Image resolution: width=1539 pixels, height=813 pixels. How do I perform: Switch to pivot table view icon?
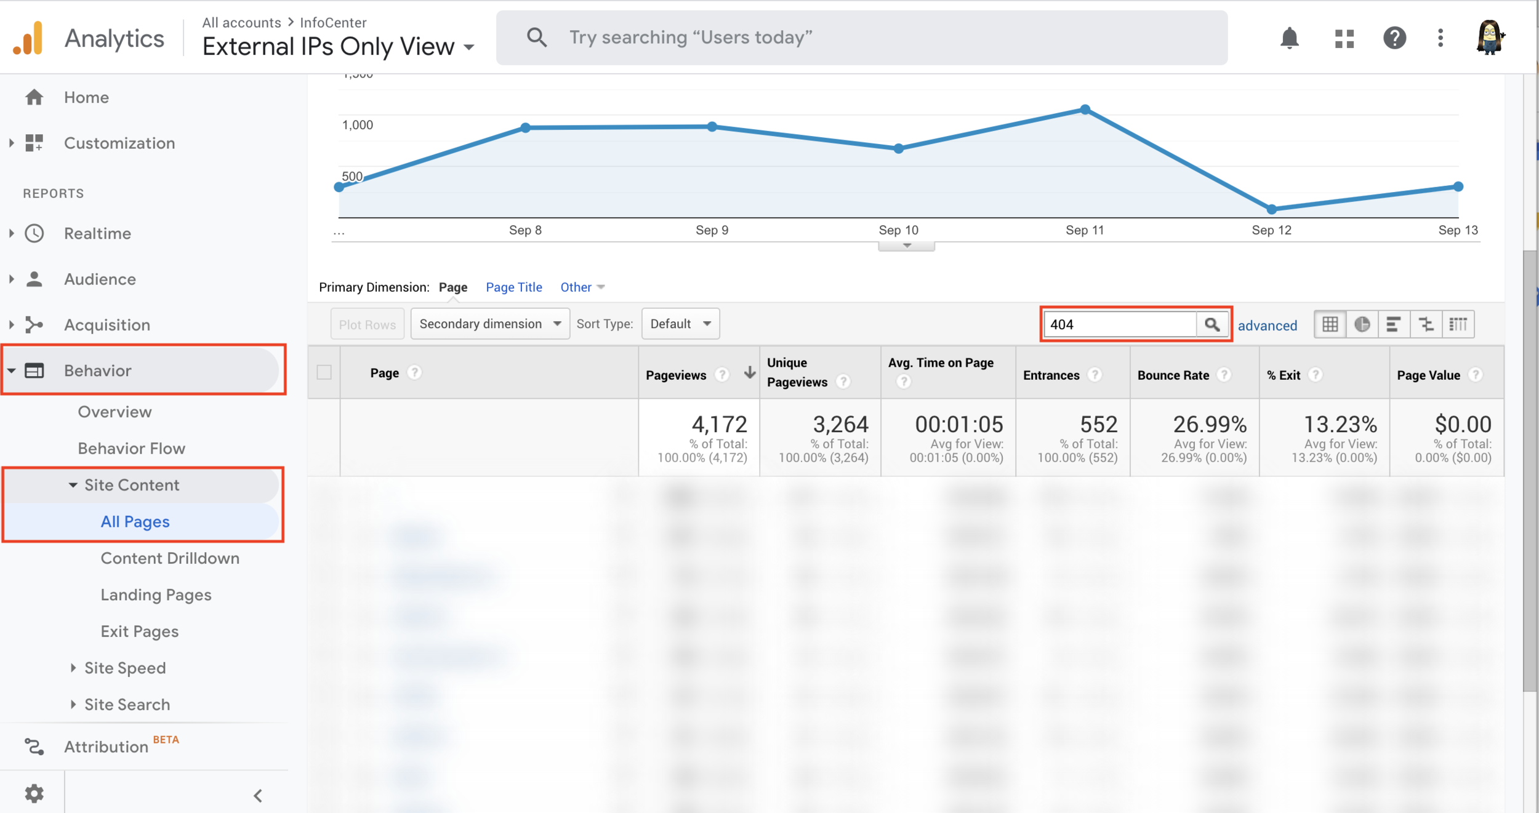coord(1458,324)
